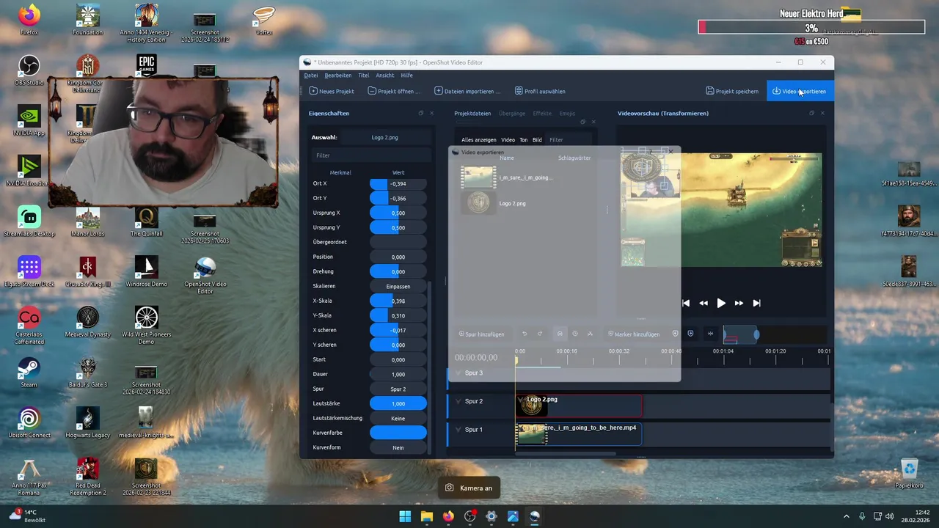Select the mp4 clip on Spur 1
The image size is (939, 528).
(x=579, y=434)
